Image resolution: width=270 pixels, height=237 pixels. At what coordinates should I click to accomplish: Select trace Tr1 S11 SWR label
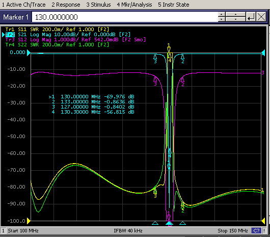click(57, 29)
